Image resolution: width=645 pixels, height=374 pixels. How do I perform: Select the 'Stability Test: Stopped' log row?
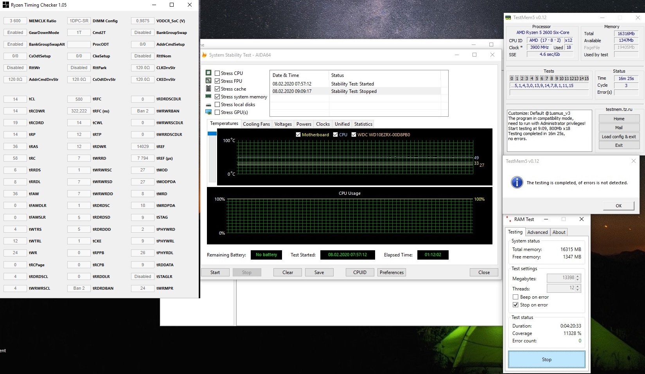(355, 91)
